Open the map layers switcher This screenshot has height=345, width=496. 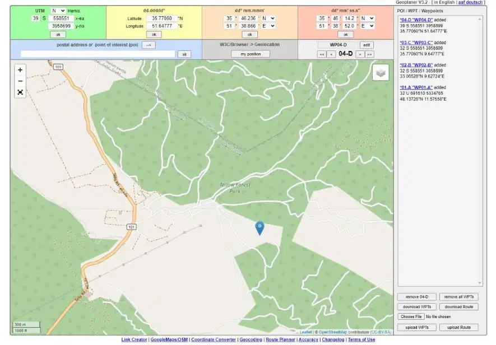click(x=381, y=72)
